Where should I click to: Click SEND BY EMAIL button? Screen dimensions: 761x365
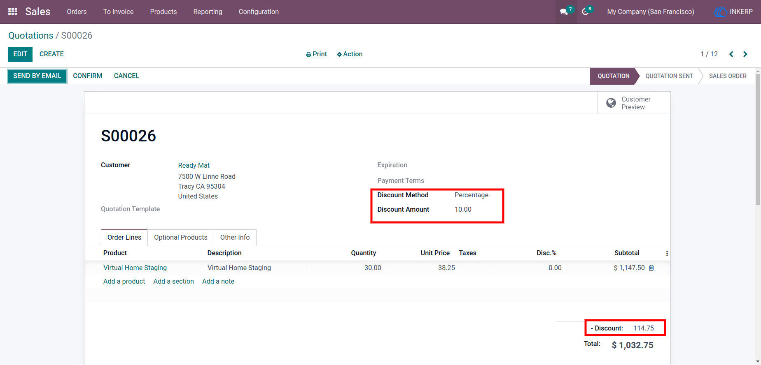coord(37,76)
